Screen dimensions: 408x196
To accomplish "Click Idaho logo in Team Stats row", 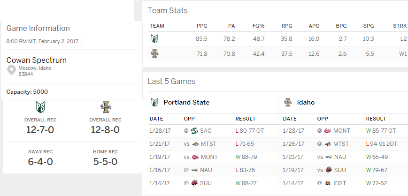I will pyautogui.click(x=154, y=53).
